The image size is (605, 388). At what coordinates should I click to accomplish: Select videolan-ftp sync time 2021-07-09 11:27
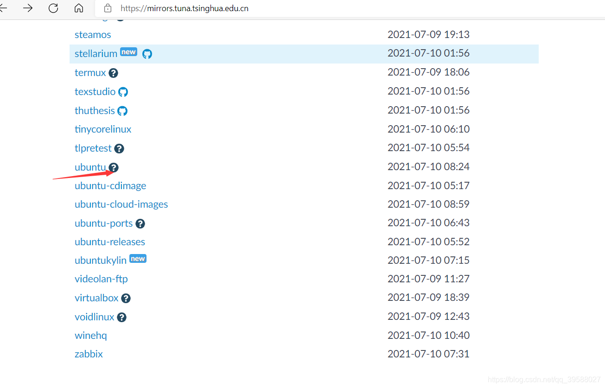pos(428,279)
